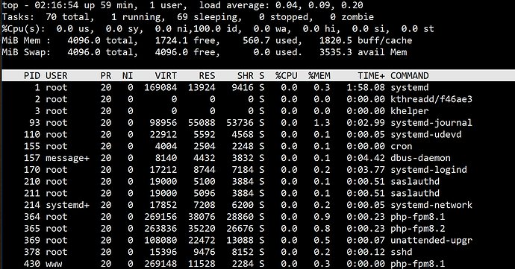Click the message+ user entry
Screen dimensions: 515x269
click(67, 158)
